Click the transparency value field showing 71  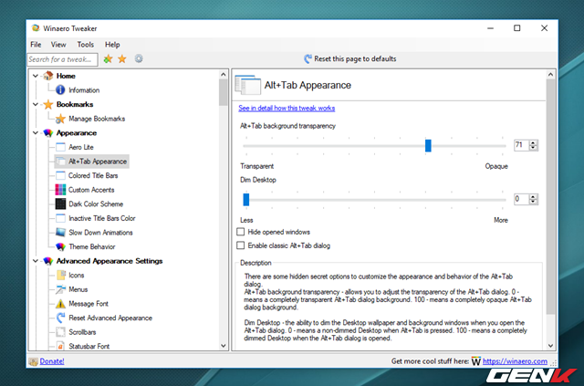coord(521,145)
